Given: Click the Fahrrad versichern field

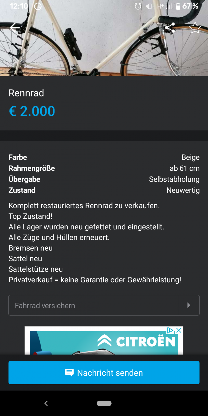Looking at the screenshot, I should pos(93,305).
